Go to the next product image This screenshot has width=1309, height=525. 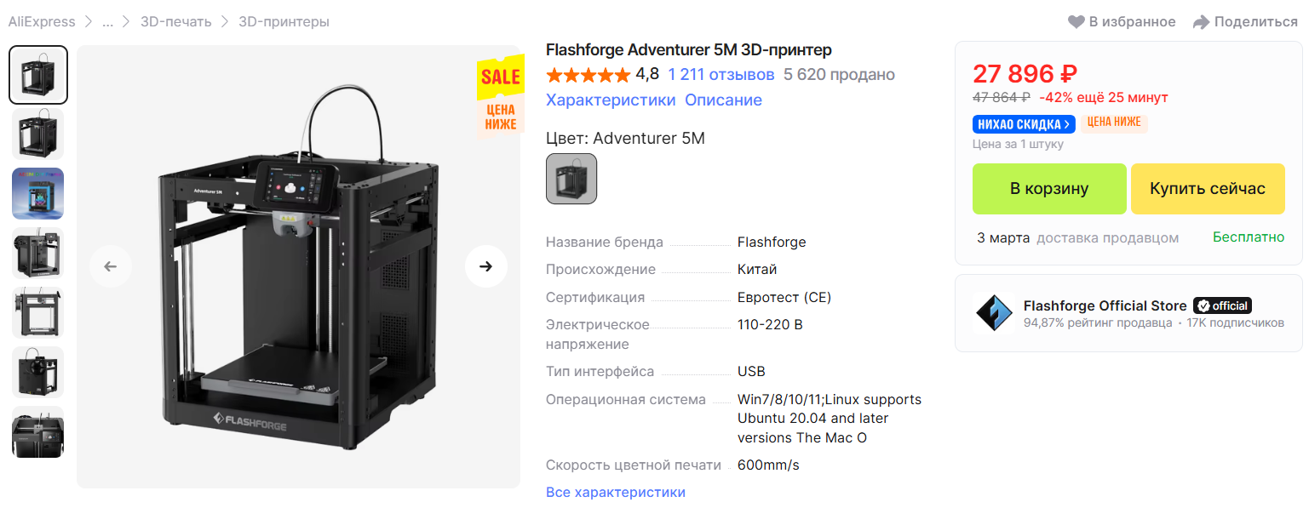pyautogui.click(x=485, y=266)
